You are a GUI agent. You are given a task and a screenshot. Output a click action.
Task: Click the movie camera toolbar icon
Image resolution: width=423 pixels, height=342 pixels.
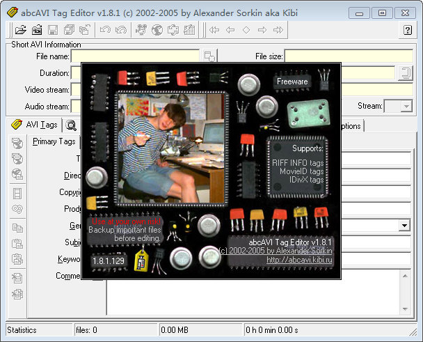141,30
